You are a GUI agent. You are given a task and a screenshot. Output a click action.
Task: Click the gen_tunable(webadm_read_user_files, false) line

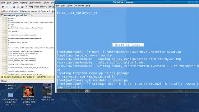tap(25, 28)
